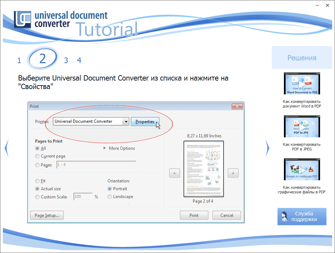
Task: Open the PDF to JPG tutorial thumbnail
Action: [x=302, y=127]
